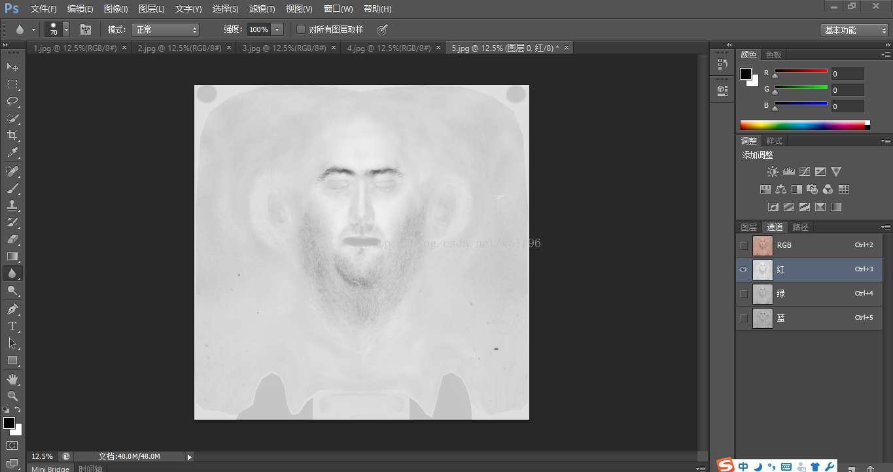Select the Hand tool
This screenshot has height=472, width=893.
(12, 379)
